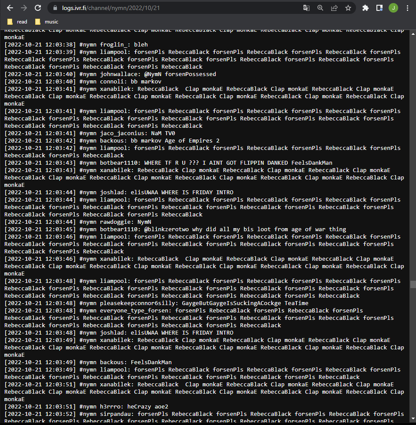Go forward to next page

(24, 8)
